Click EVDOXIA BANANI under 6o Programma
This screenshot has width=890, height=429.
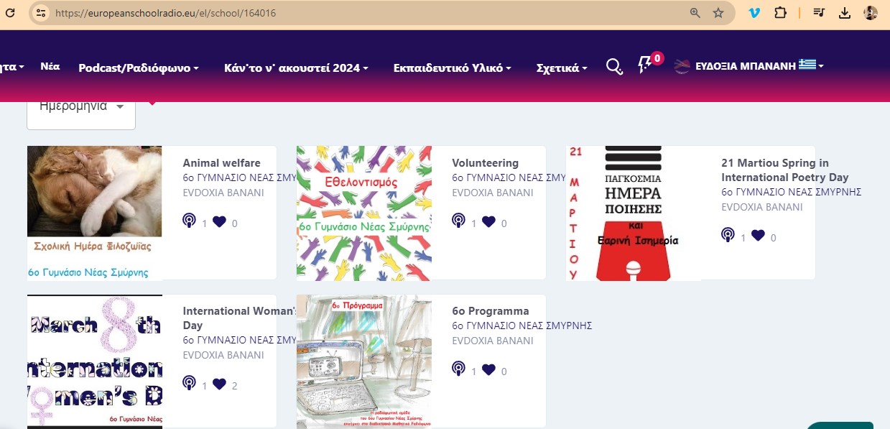point(493,341)
